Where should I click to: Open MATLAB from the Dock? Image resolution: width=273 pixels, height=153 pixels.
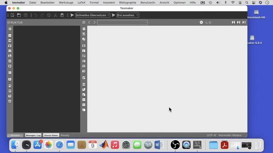click(x=104, y=144)
